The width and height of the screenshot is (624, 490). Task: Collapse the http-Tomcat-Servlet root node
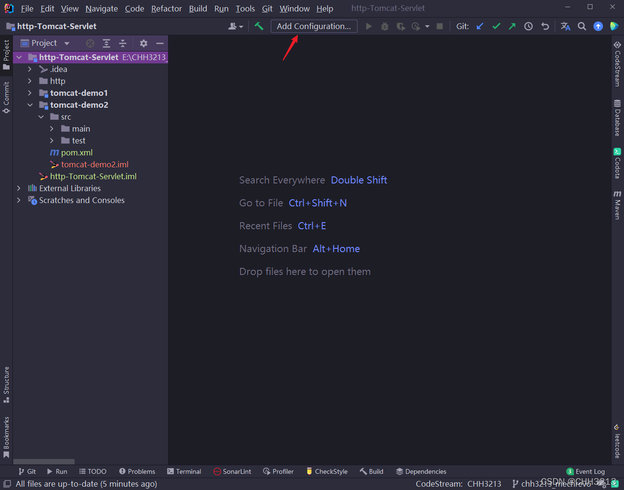pos(19,57)
